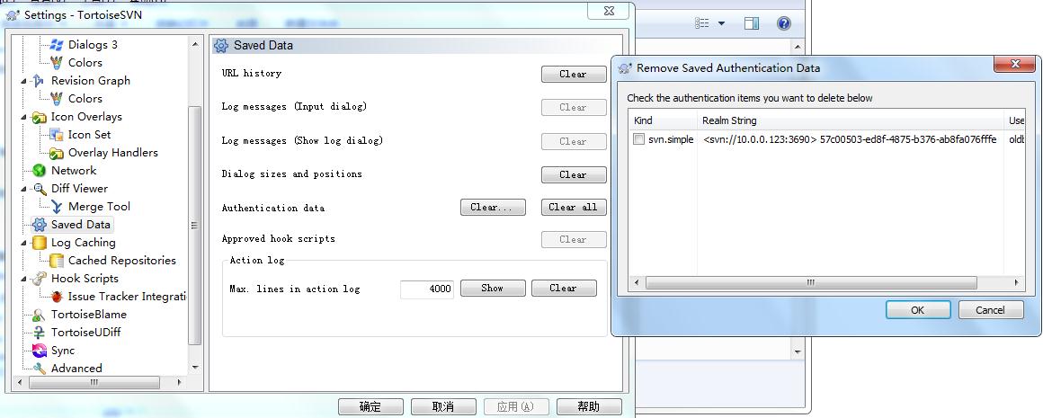Click the Revision Graph tree icon
The image size is (1043, 418).
click(40, 81)
